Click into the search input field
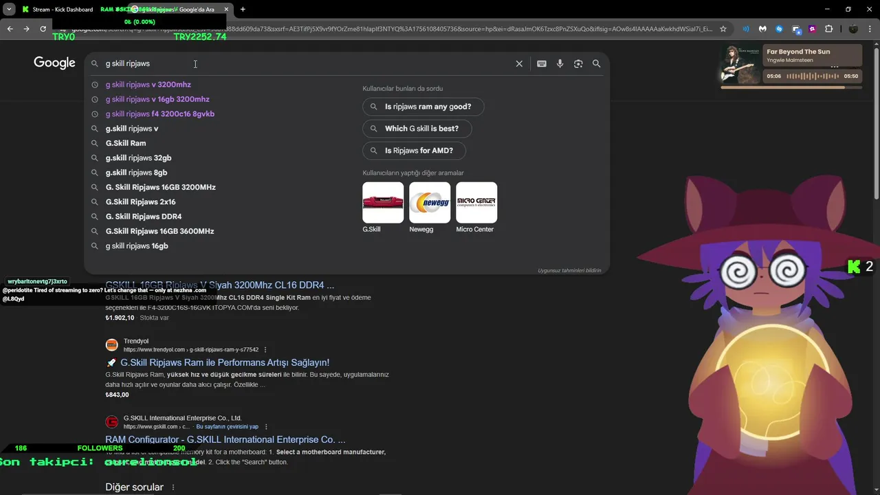The width and height of the screenshot is (880, 495). point(306,63)
